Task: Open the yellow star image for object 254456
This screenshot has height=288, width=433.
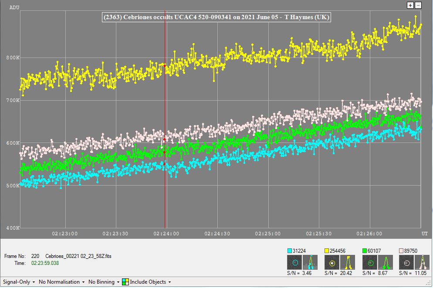Action: 332,262
